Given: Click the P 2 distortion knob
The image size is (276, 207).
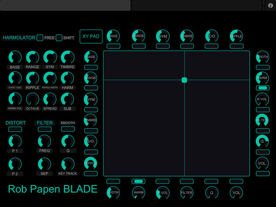Looking at the screenshot, I should (15, 164).
